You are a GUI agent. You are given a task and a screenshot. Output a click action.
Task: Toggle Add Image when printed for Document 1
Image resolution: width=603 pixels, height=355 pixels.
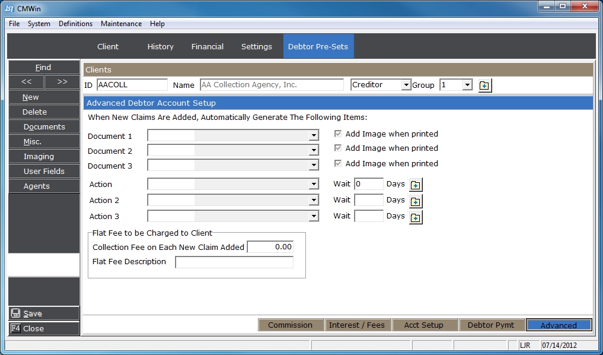click(x=338, y=134)
